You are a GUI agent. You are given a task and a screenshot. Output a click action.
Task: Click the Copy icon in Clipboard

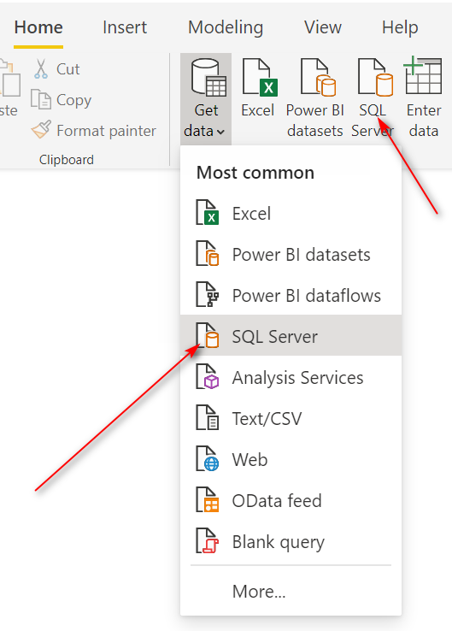tap(41, 99)
